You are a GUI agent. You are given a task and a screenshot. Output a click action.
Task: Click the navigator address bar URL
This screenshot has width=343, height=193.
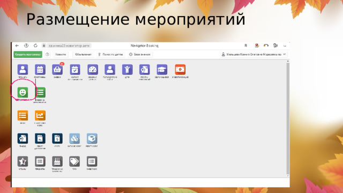(x=69, y=46)
